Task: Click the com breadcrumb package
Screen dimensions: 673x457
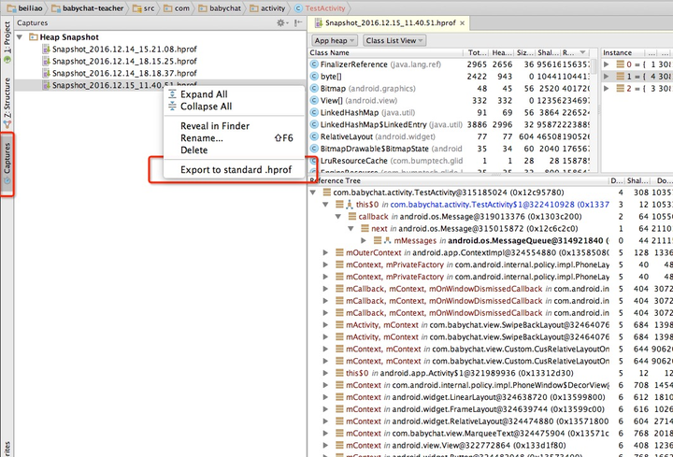Action: (x=177, y=8)
